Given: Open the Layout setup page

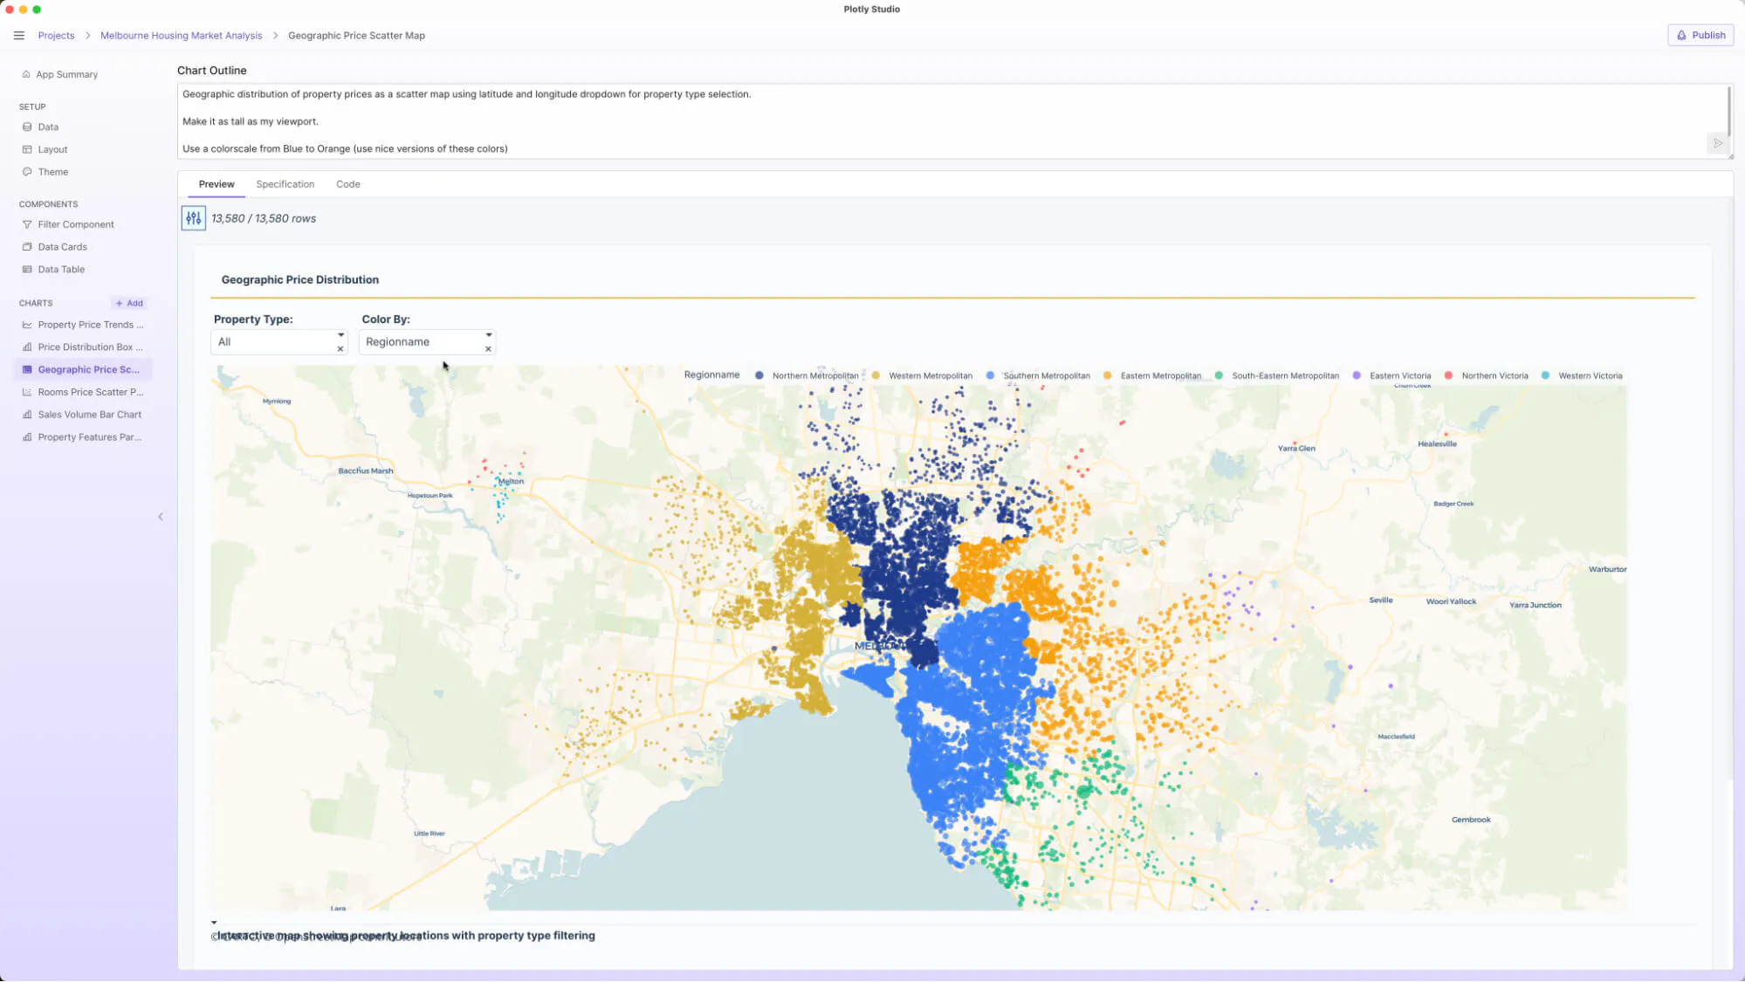Looking at the screenshot, I should [52, 150].
